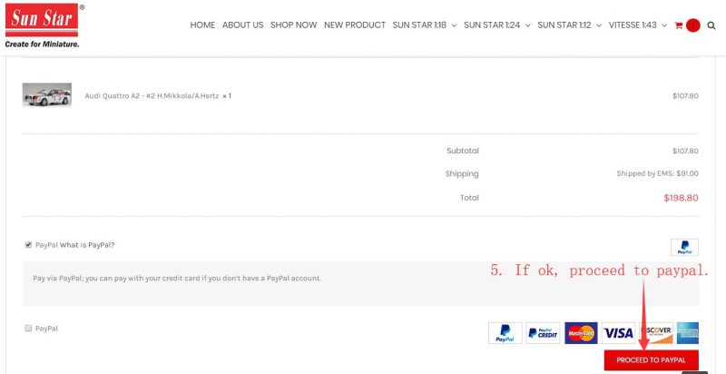The image size is (726, 374).
Task: Click the PayPal Credit card icon
Action: click(x=544, y=333)
